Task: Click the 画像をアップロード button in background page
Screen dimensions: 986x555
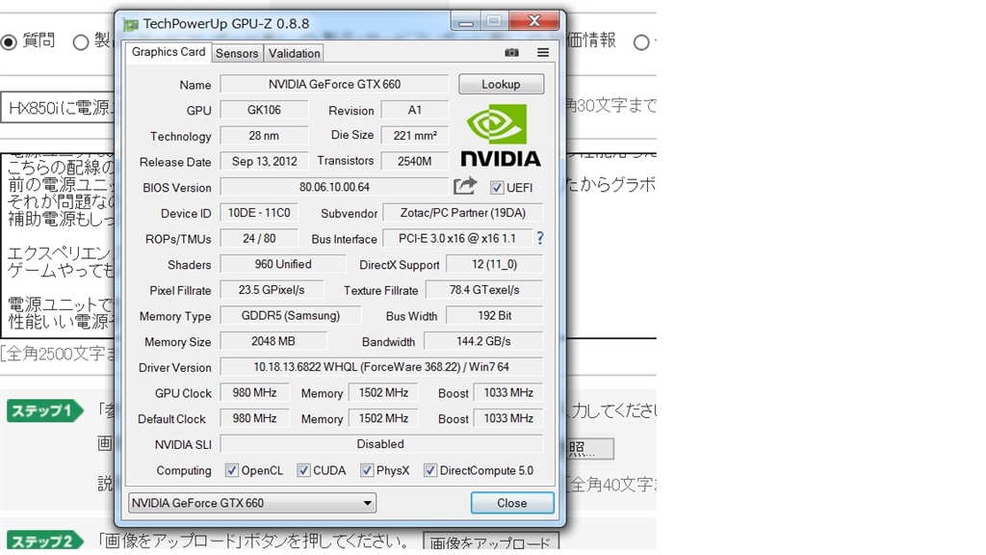Action: tap(490, 542)
